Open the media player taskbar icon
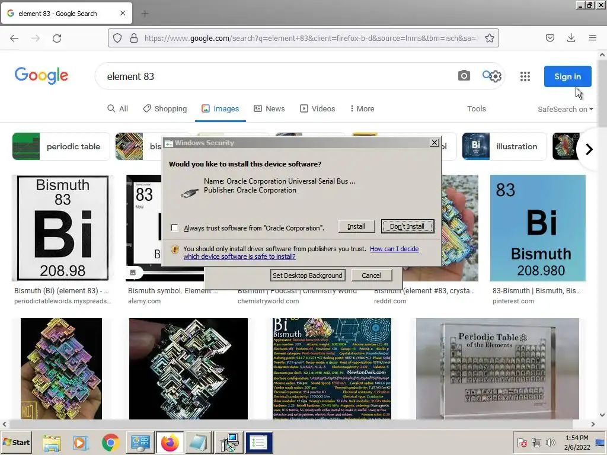607x455 pixels. 80,443
